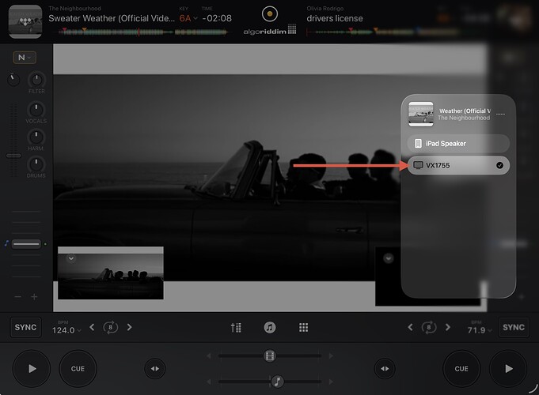Open the Sweater Weather track title

(109, 17)
